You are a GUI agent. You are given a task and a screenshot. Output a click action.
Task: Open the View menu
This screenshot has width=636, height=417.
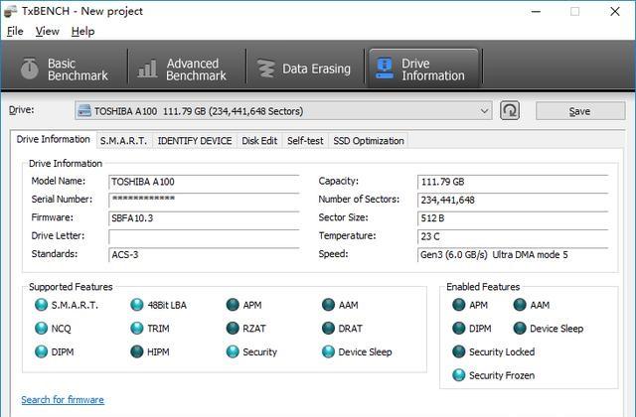47,31
